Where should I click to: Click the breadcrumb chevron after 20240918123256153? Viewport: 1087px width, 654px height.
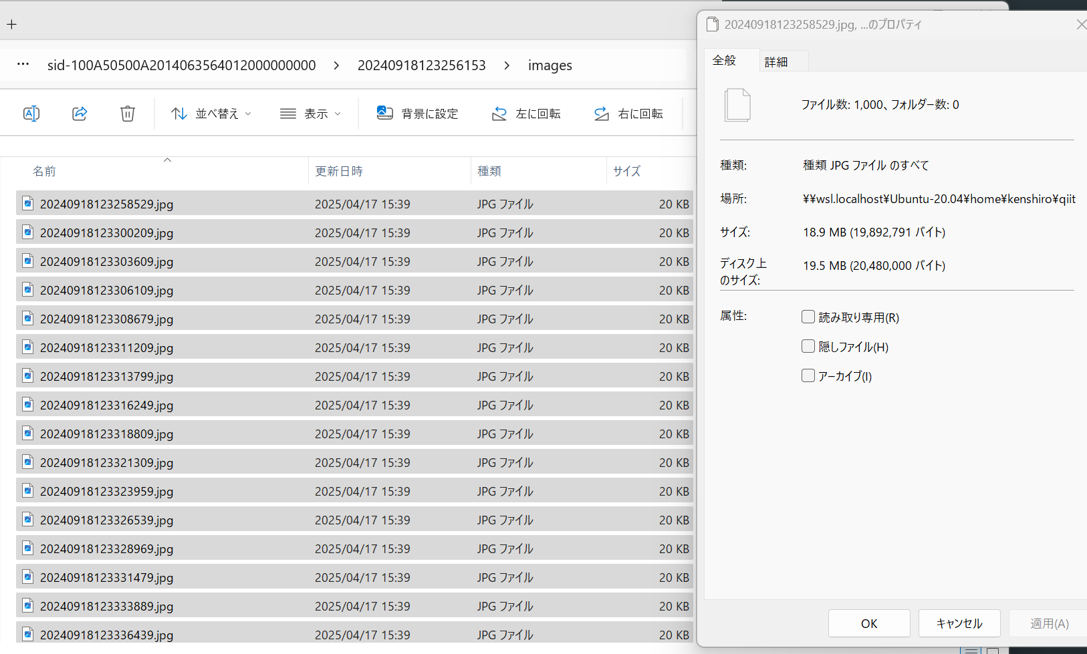[x=507, y=65]
